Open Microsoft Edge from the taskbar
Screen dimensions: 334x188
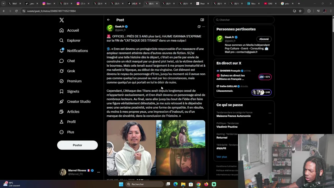(x=176, y=184)
